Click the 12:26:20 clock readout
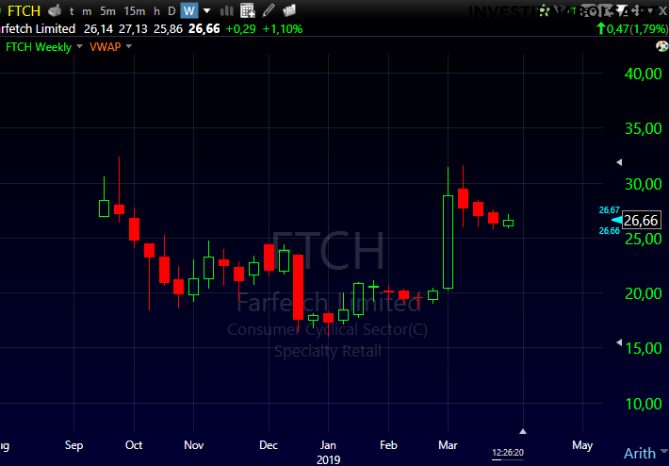This screenshot has height=466, width=669. pos(508,453)
